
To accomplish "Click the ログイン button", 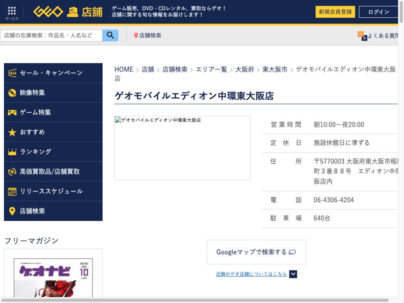I will coord(379,12).
